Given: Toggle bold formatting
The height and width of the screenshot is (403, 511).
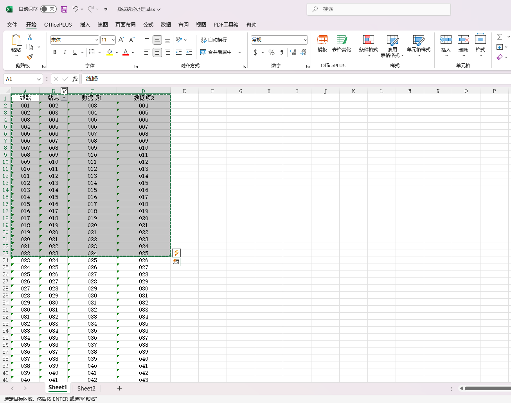Looking at the screenshot, I should pyautogui.click(x=55, y=52).
